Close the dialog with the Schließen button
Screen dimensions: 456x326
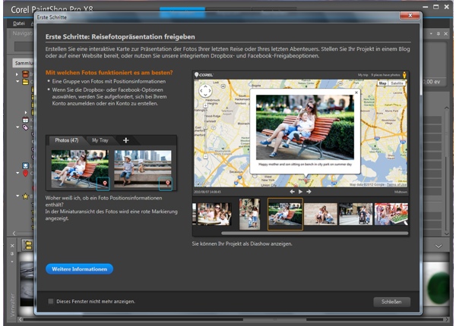pos(391,302)
